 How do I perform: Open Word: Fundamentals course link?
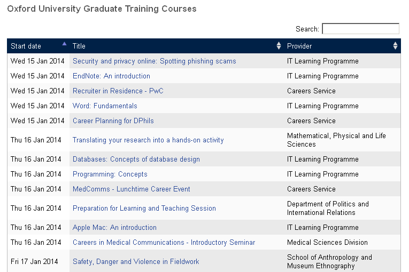pos(105,106)
